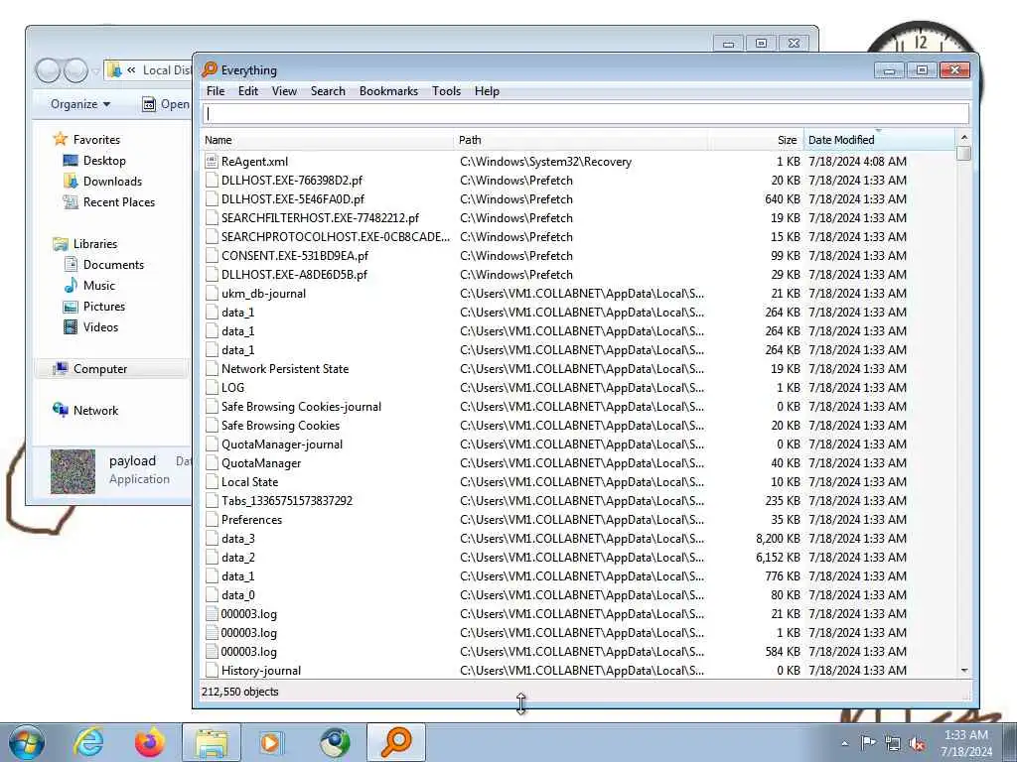Select the ReAgent.xml file icon
The width and height of the screenshot is (1017, 762).
pyautogui.click(x=212, y=162)
